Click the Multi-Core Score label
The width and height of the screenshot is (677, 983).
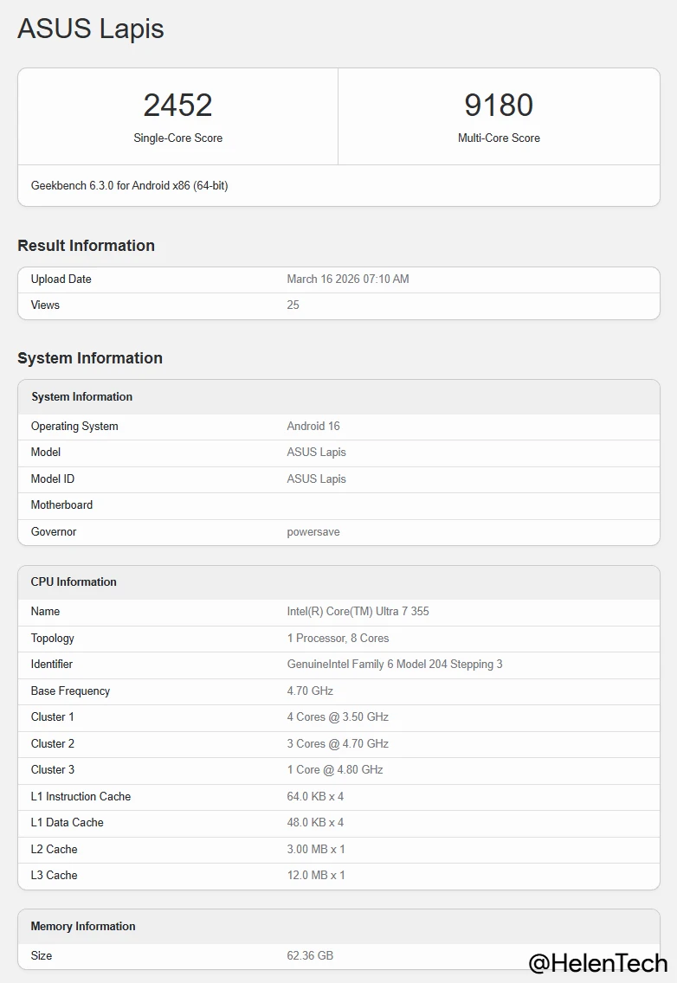coord(499,138)
